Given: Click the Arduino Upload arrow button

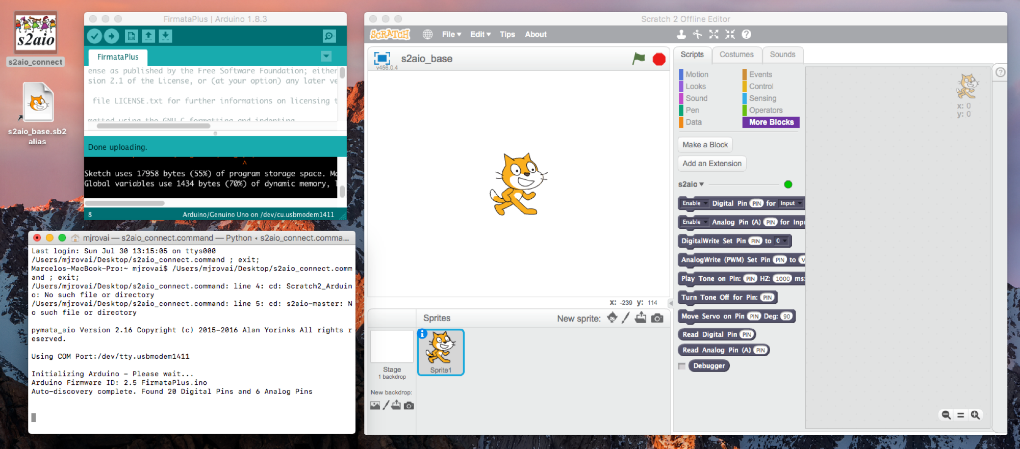Looking at the screenshot, I should [112, 36].
